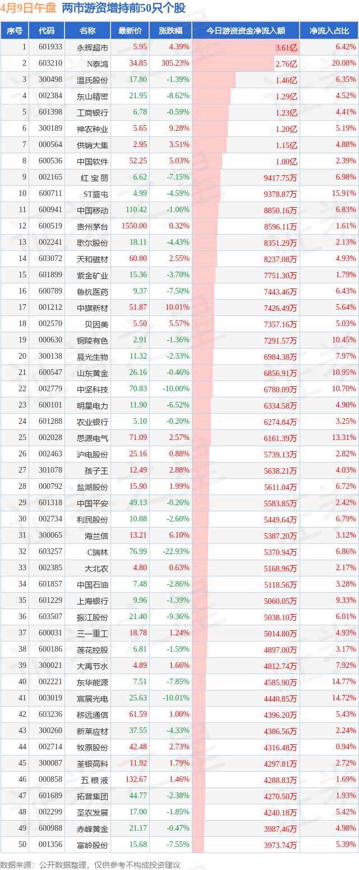Select stock name 歌尔股份
The image size is (359, 870).
(x=93, y=242)
